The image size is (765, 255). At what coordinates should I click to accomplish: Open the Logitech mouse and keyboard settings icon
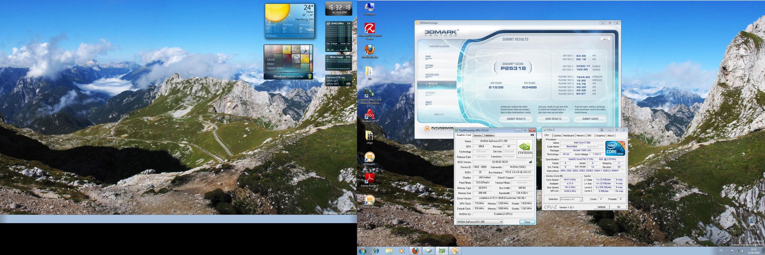(369, 96)
